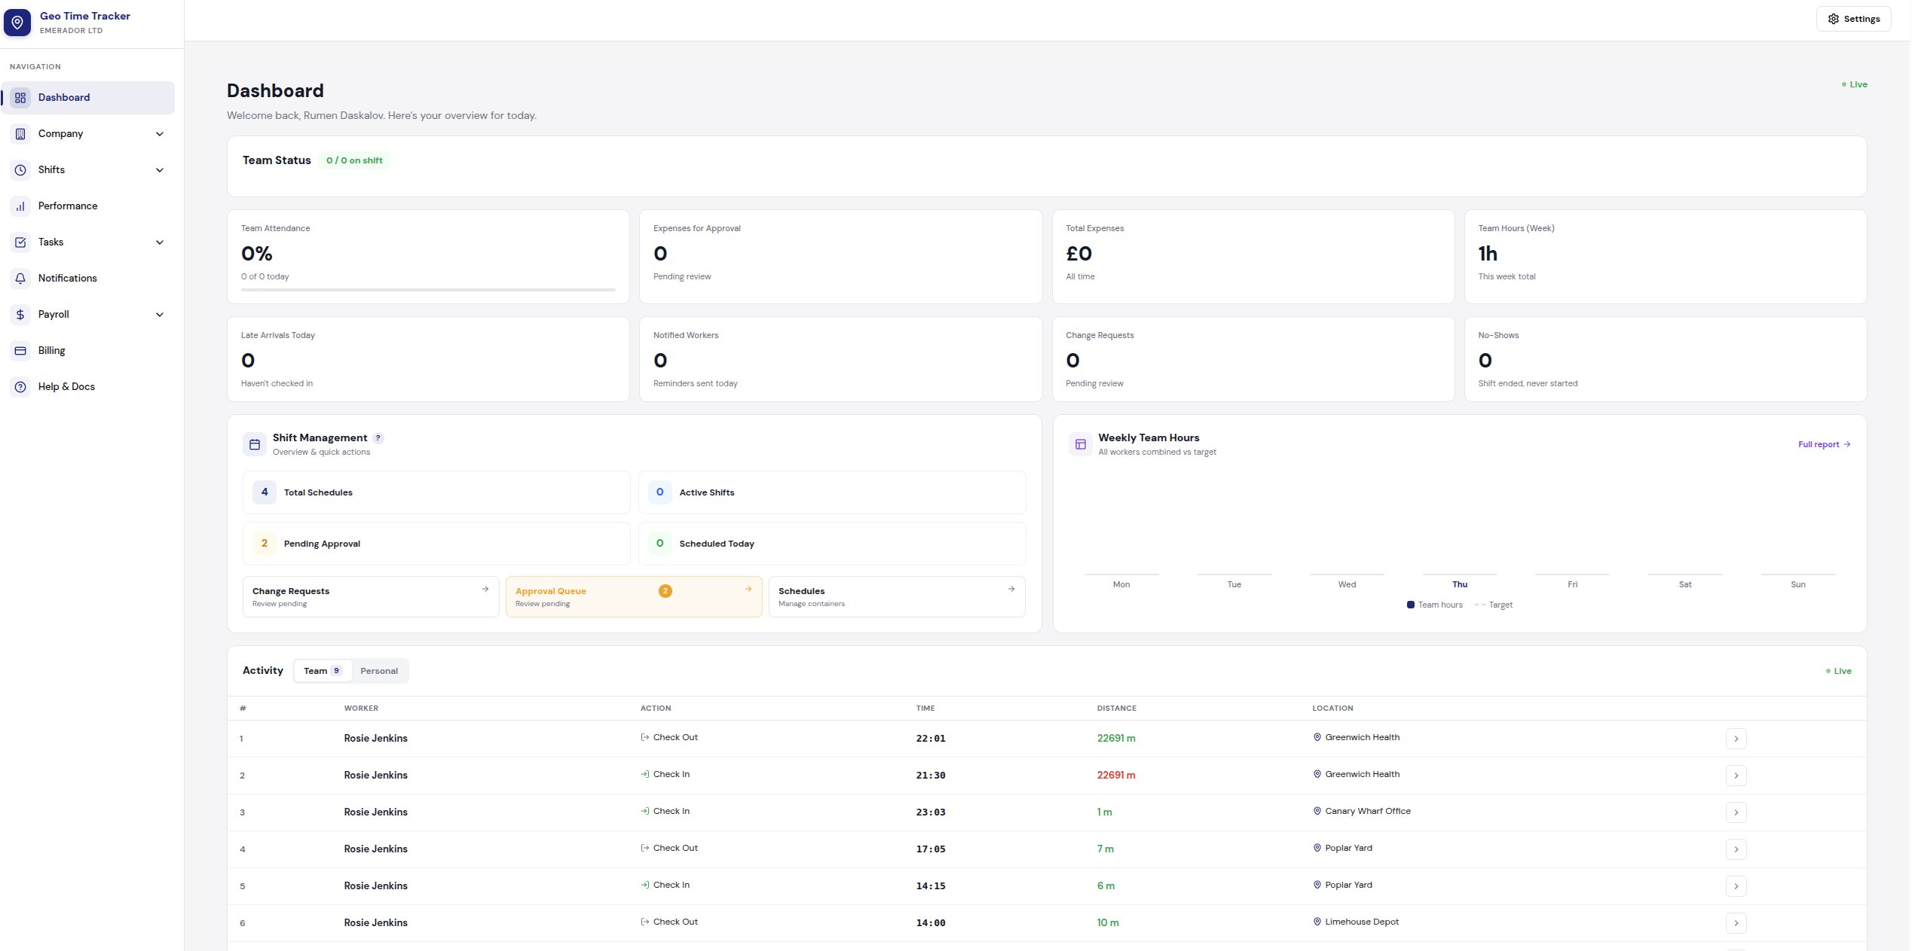The width and height of the screenshot is (1912, 951).
Task: Open details for the 14:15 Check In row
Action: tap(1736, 886)
